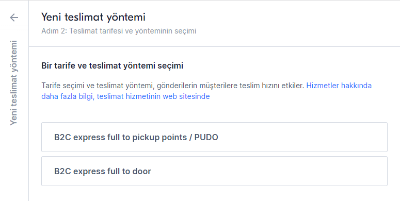Click the word 'door' in second tariff card
The height and width of the screenshot is (201, 400).
141,171
